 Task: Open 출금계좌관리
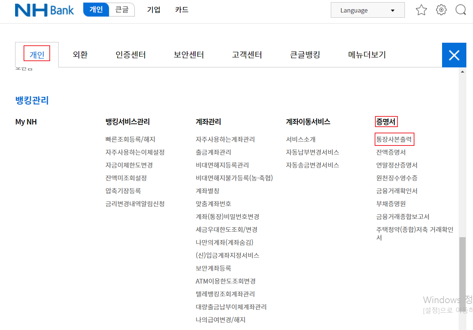pos(213,152)
